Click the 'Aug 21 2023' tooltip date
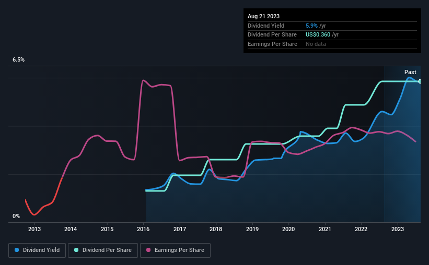Screen dimensions: 429x265 [x=263, y=16]
